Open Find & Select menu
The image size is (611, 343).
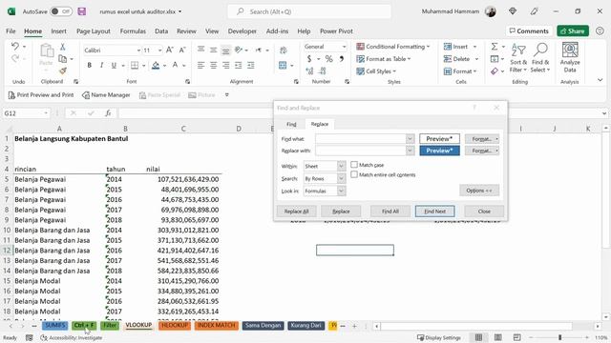(x=540, y=58)
